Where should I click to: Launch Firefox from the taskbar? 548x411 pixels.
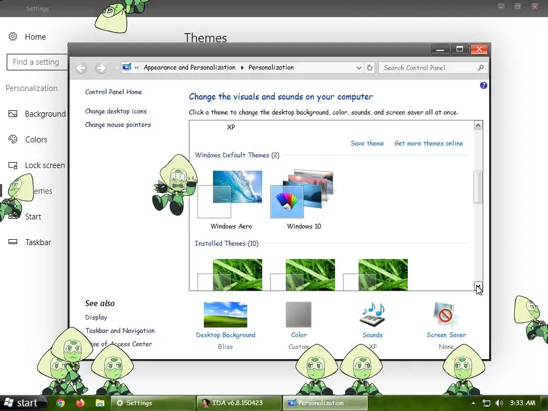[80, 403]
